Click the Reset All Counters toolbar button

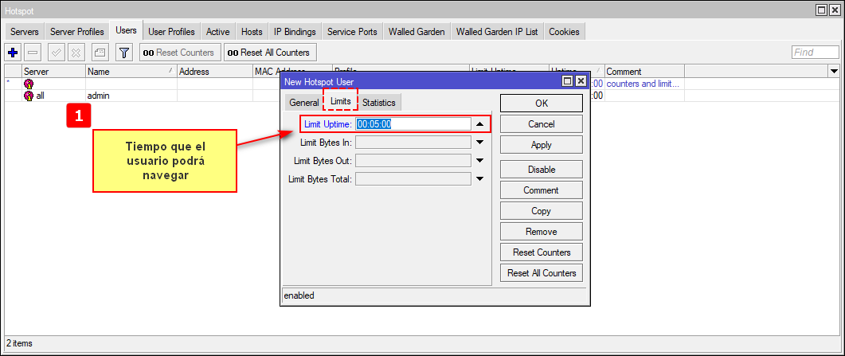270,53
